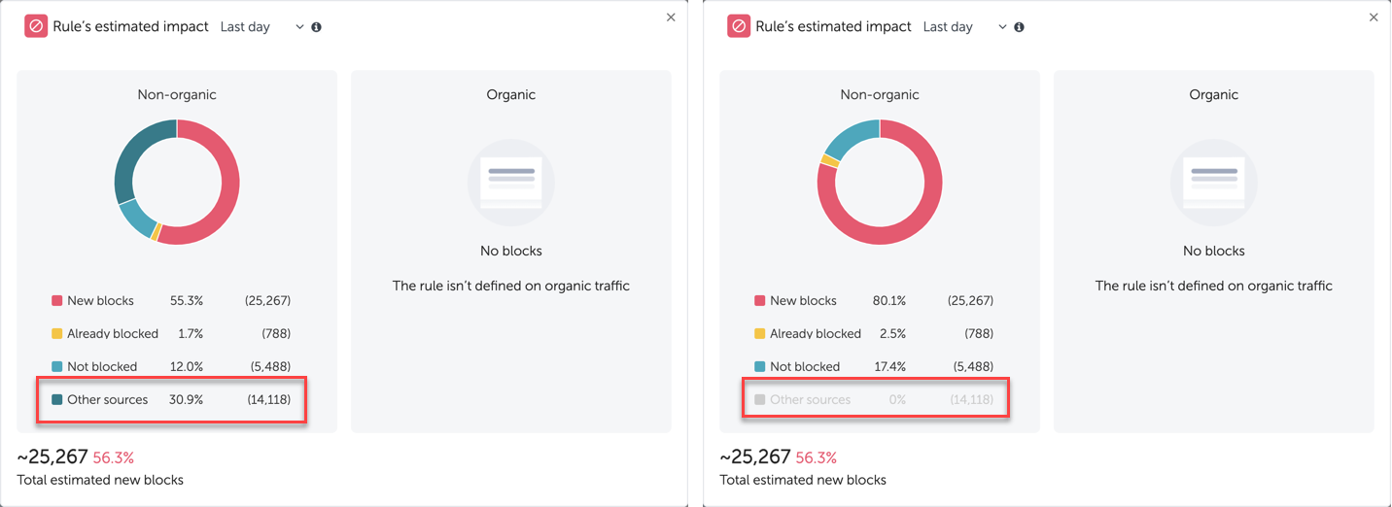Close the left estimated impact panel
Image resolution: width=1392 pixels, height=507 pixels.
(x=671, y=17)
